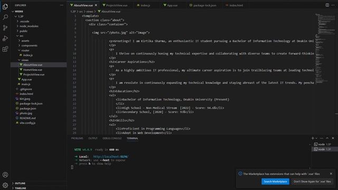
Task: Open photo.jpg image file
Action: coord(39,113)
